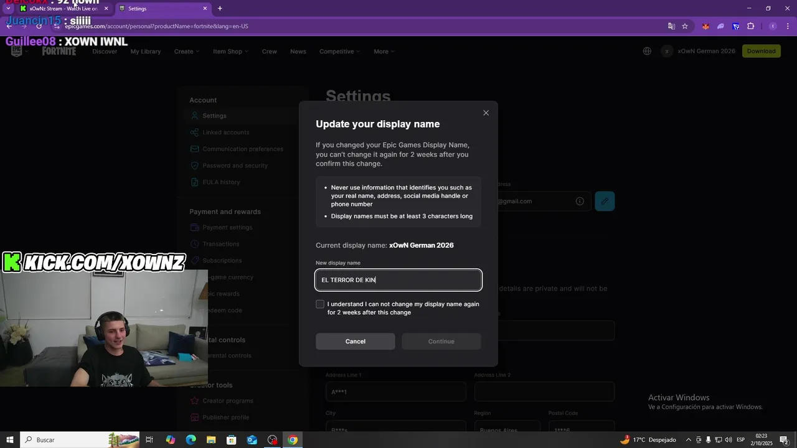Viewport: 797px width, 448px height.
Task: Open Microsoft Store from taskbar
Action: 231,440
